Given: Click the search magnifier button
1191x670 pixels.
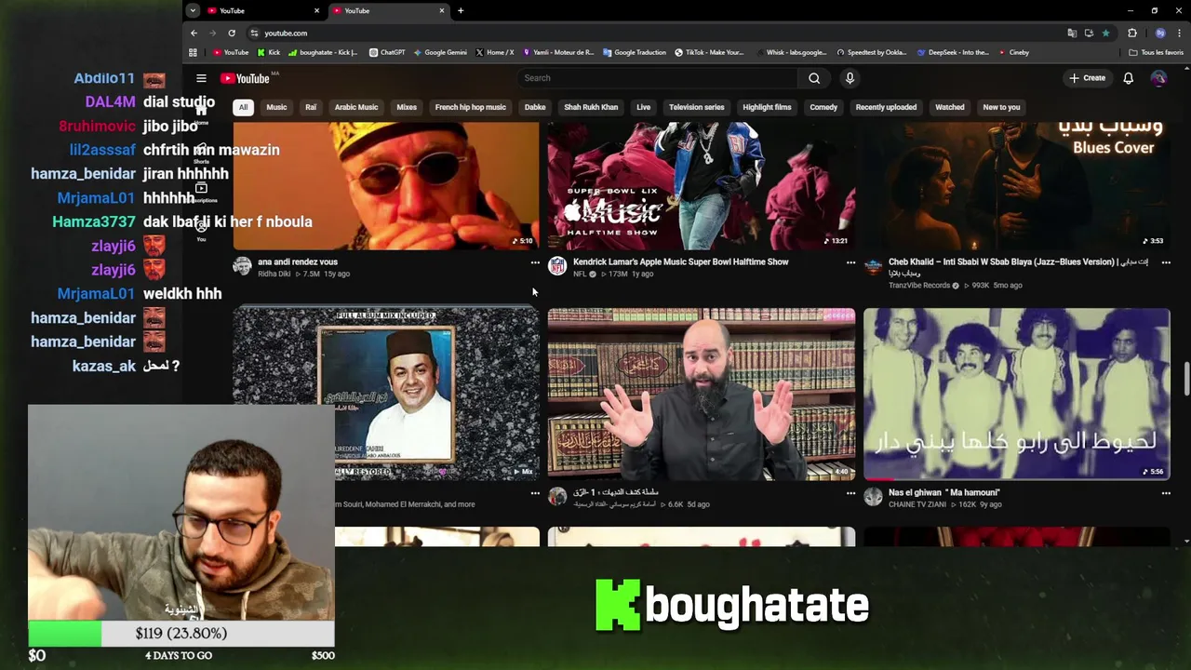Looking at the screenshot, I should point(814,78).
